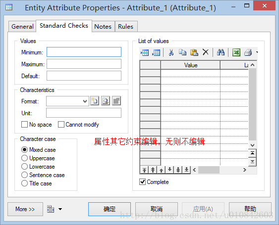Click into the Maximum input field
The width and height of the screenshot is (279, 225).
point(84,64)
